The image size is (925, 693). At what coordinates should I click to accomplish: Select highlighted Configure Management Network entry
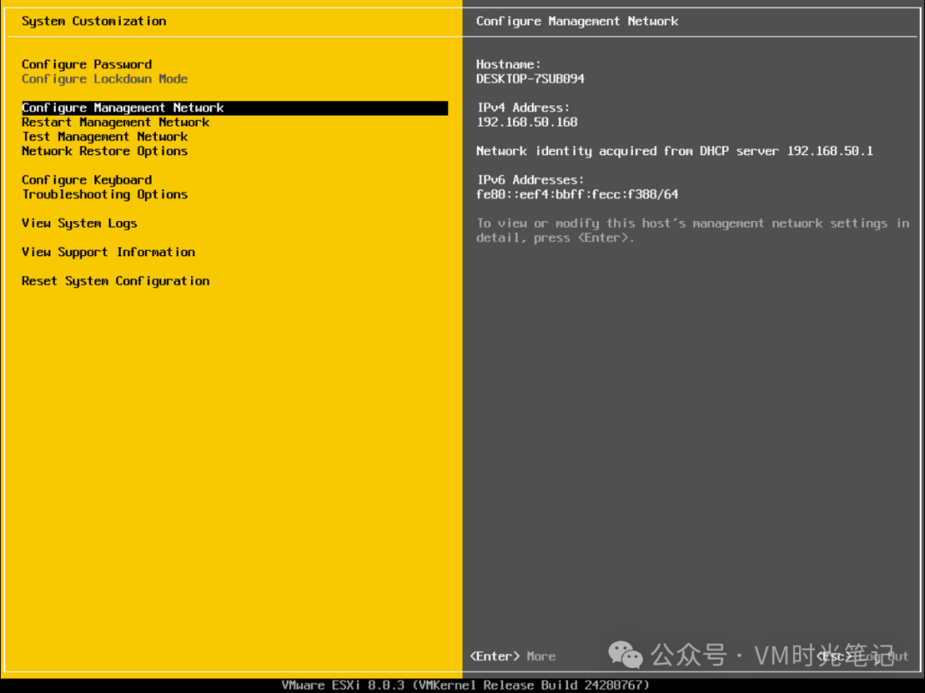coord(235,108)
